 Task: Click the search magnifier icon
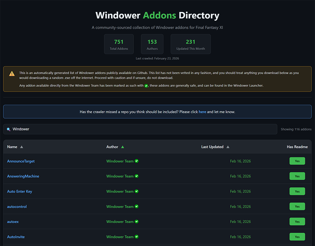[x=9, y=129]
